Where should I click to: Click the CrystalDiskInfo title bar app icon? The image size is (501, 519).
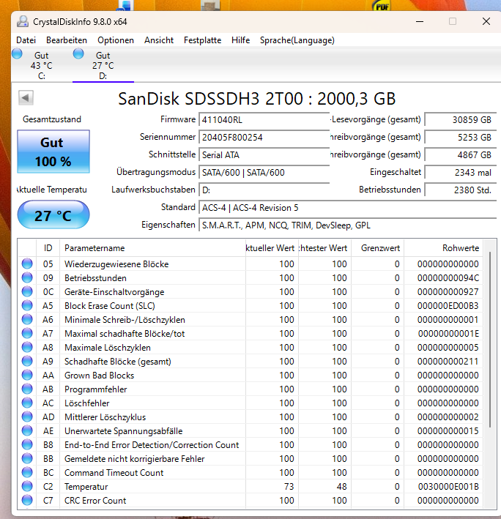point(23,21)
